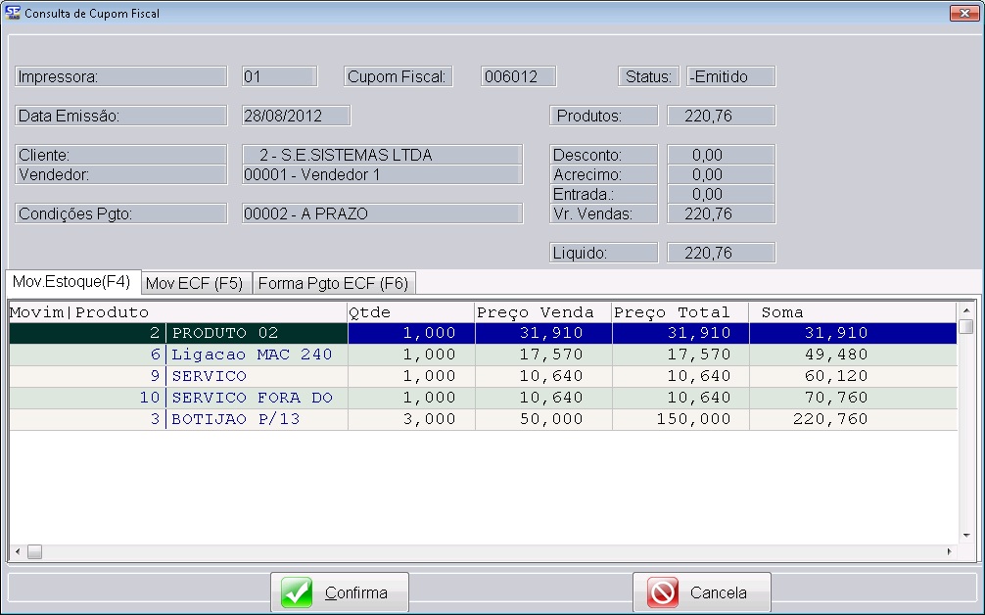Click the application icon in title bar

click(13, 14)
